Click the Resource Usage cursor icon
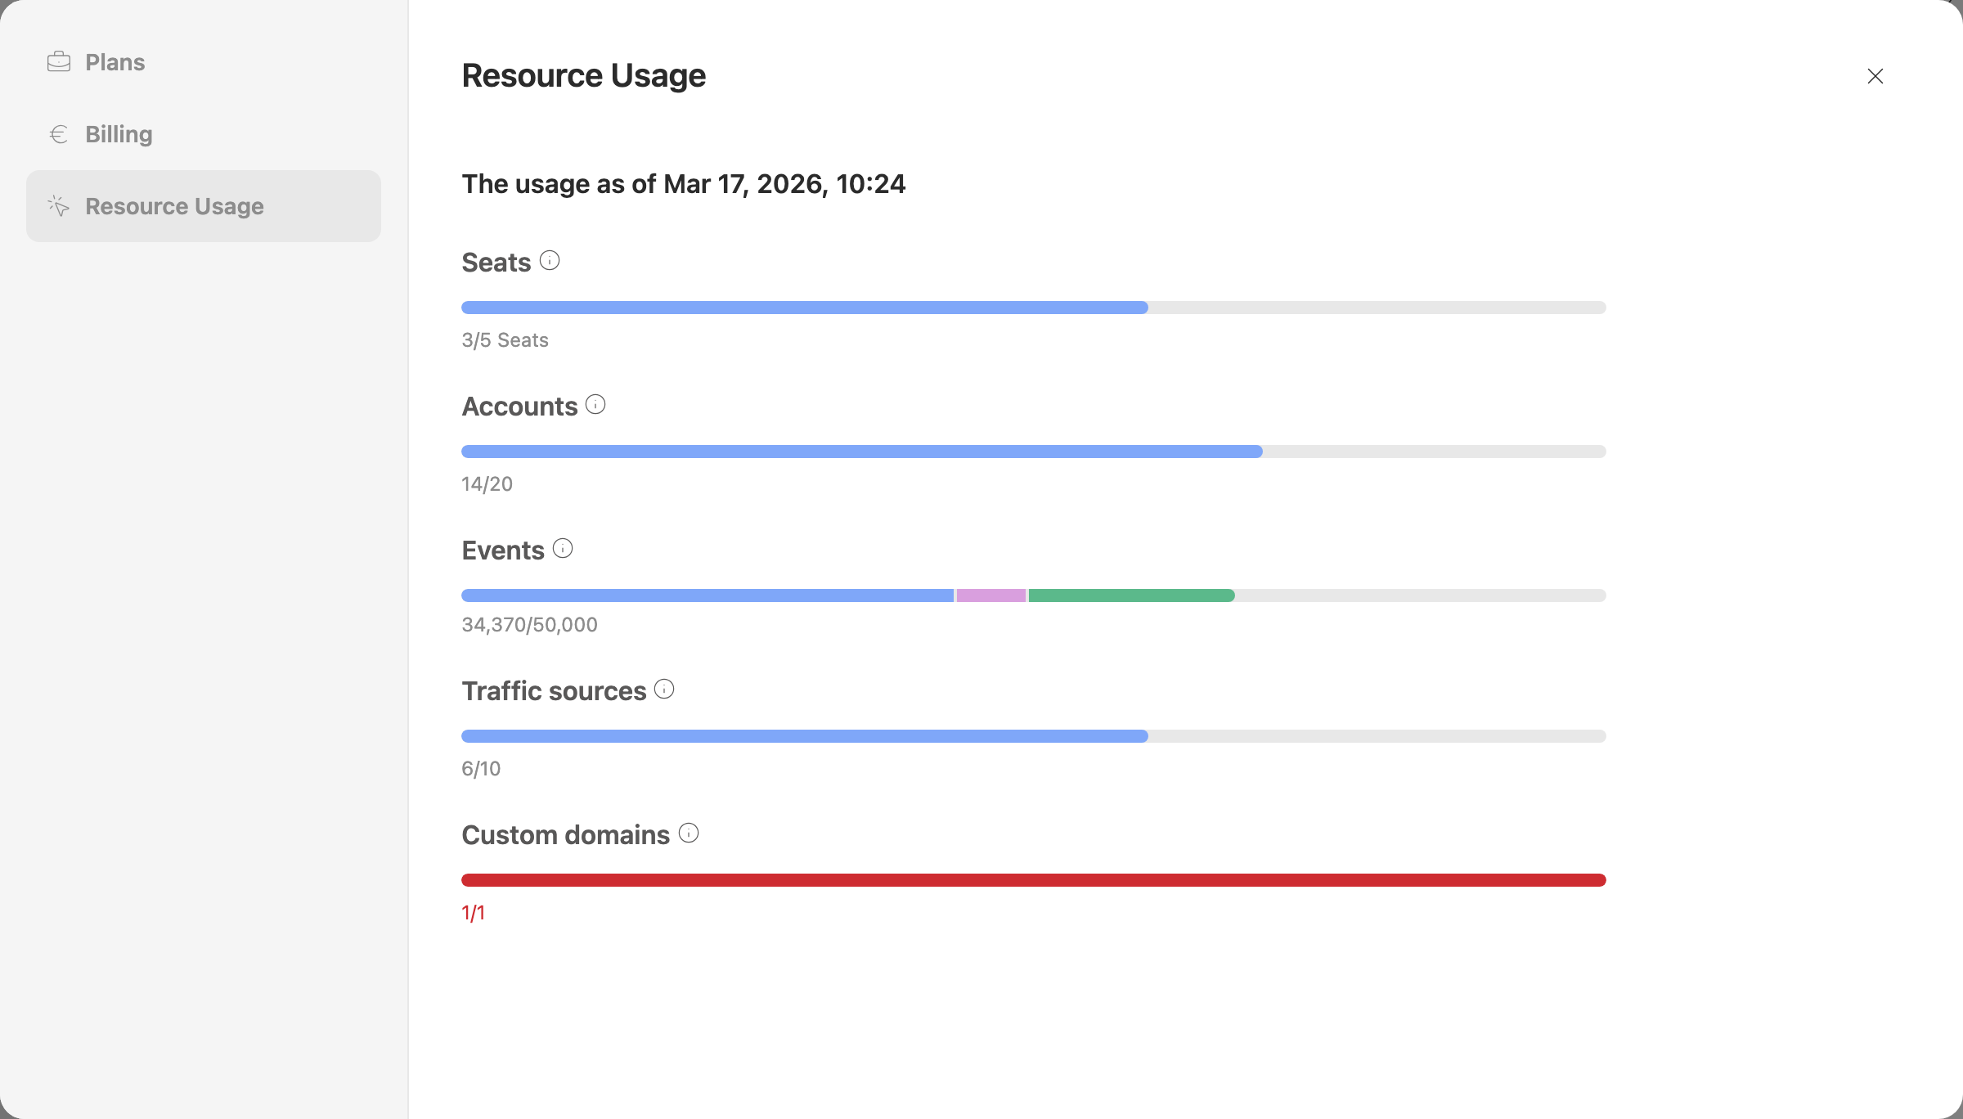This screenshot has height=1119, width=1963. click(x=59, y=206)
